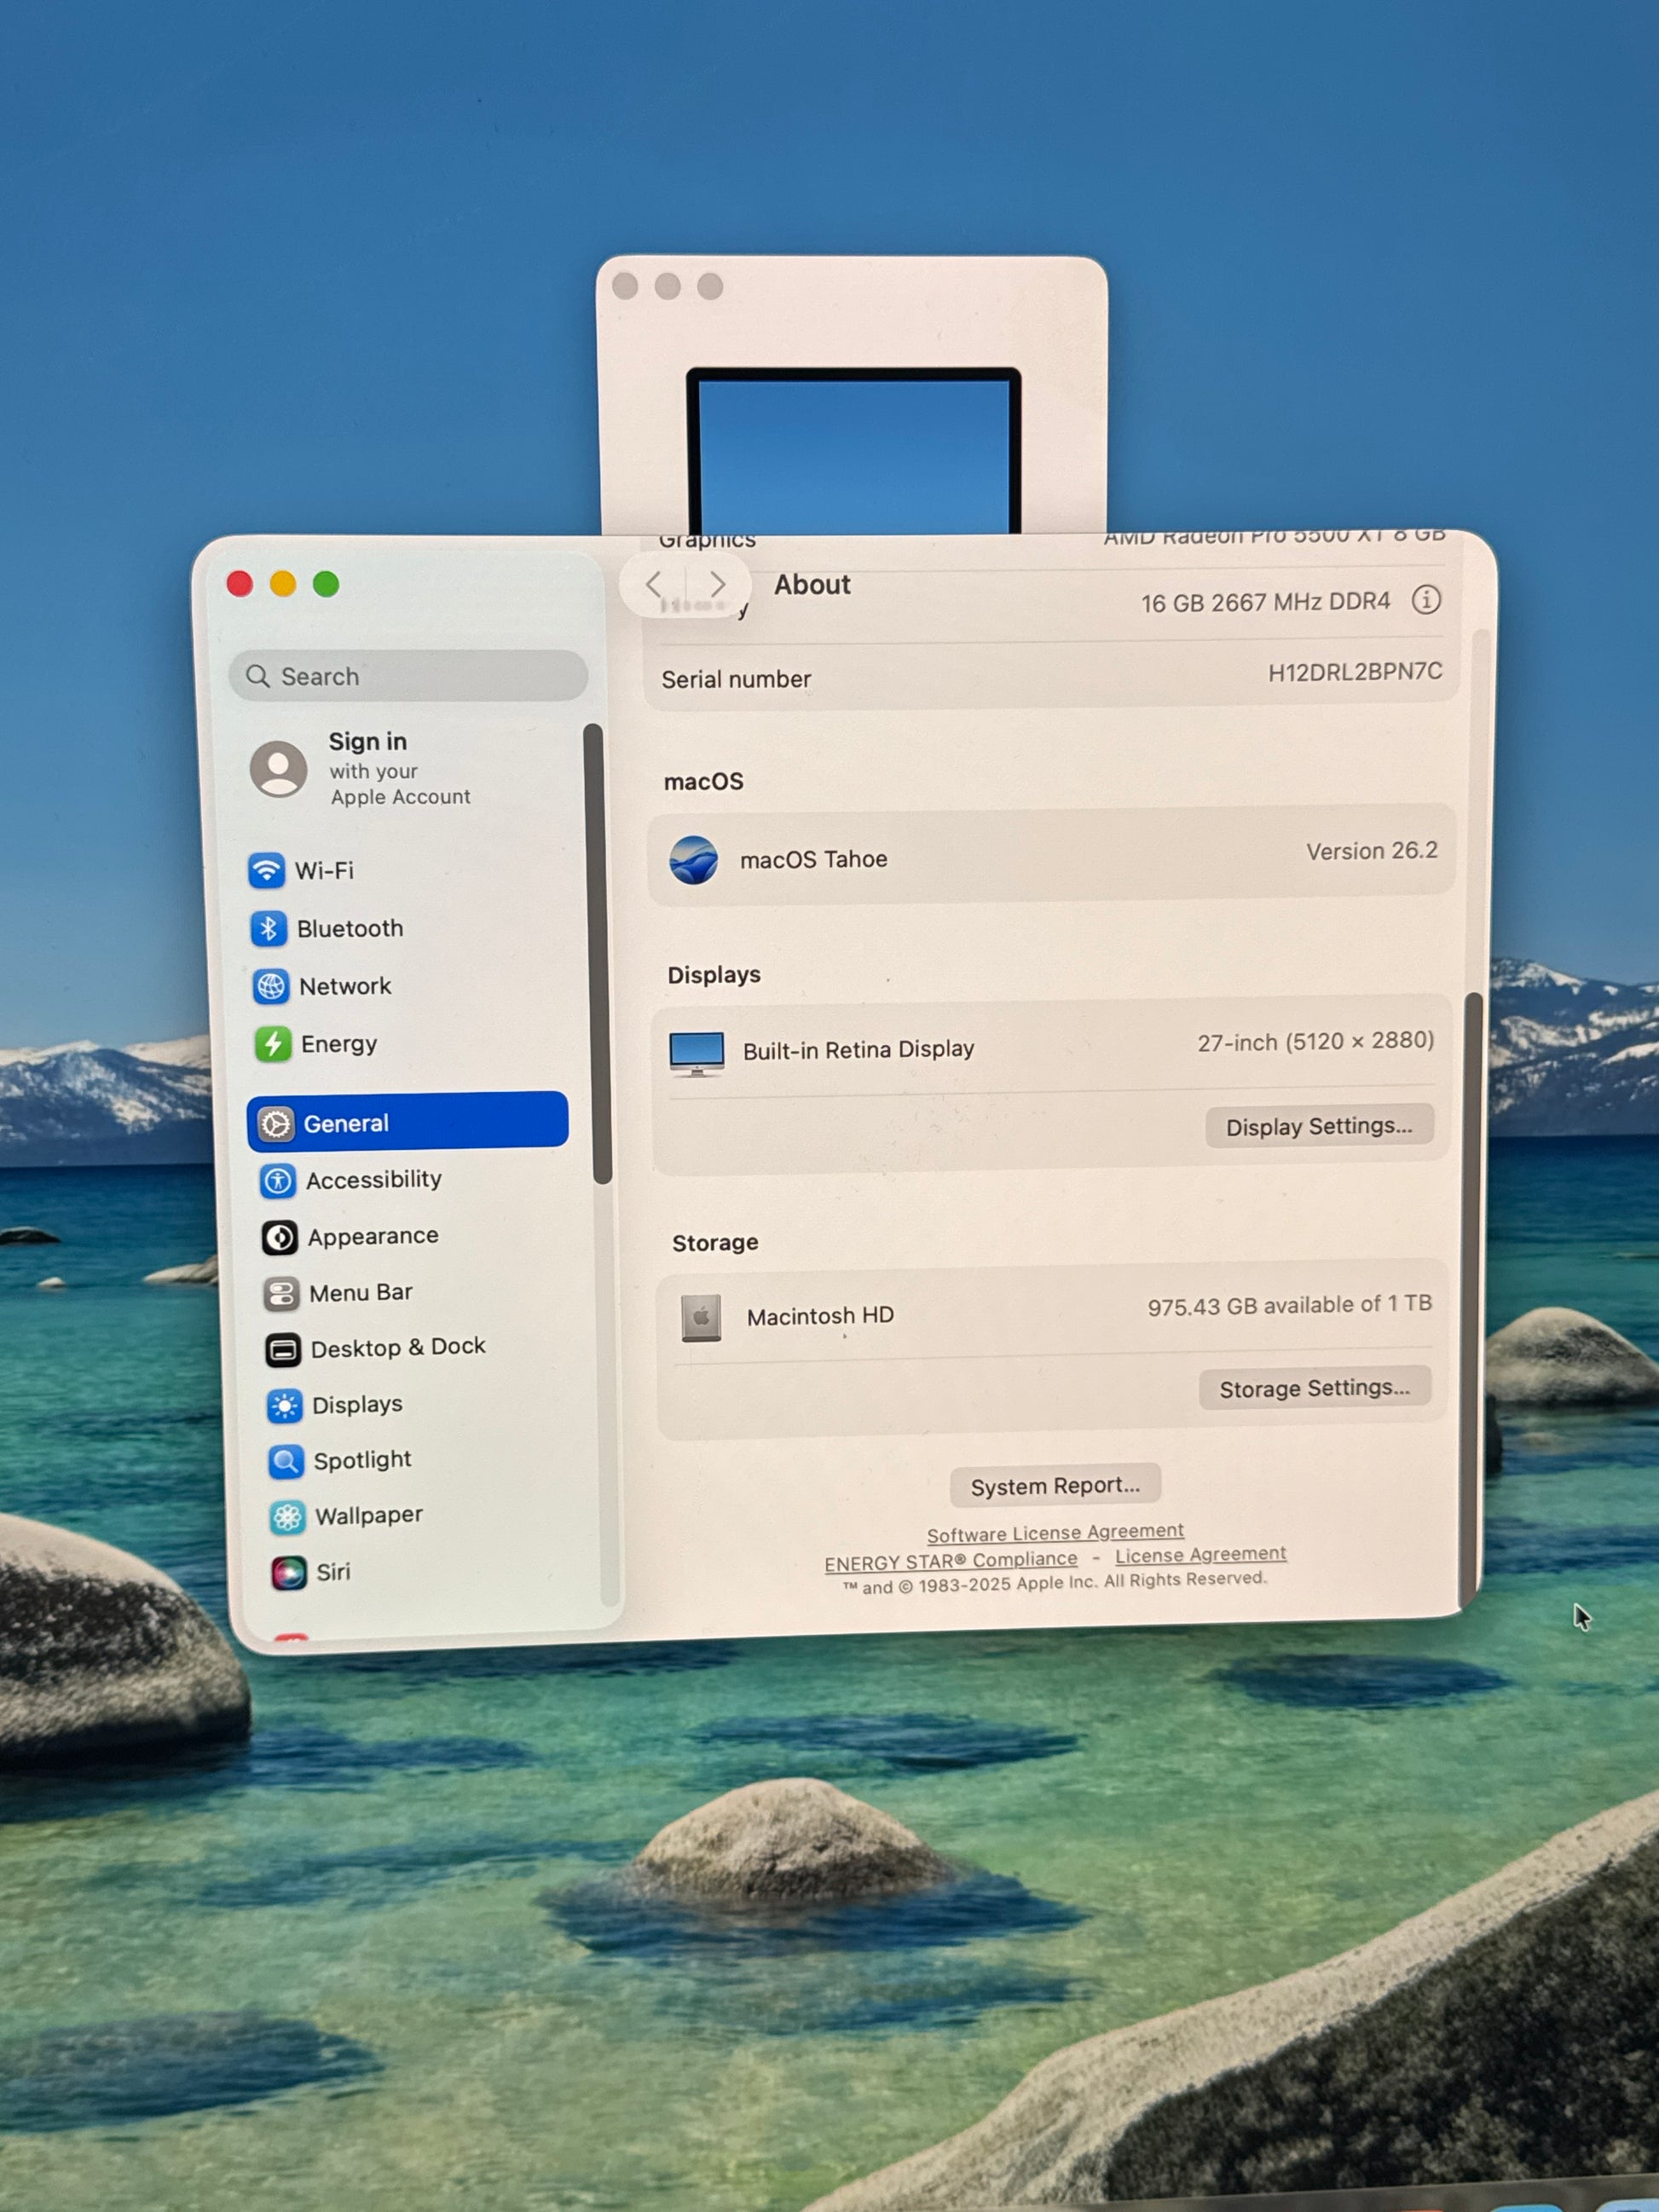1659x2212 pixels.
Task: Select the Bluetooth sidebar icon
Action: coord(268,929)
